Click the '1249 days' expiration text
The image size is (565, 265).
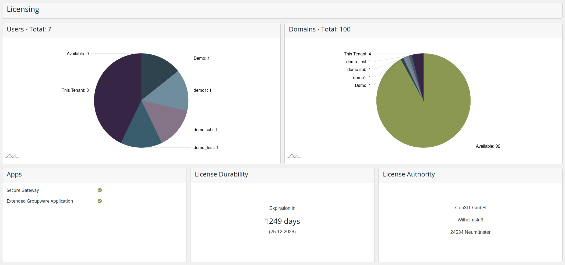click(282, 221)
